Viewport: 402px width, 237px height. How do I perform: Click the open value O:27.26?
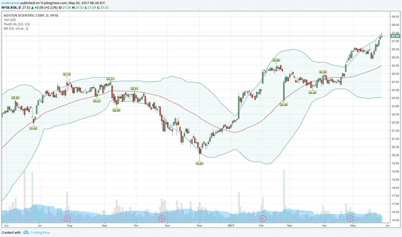coord(65,7)
